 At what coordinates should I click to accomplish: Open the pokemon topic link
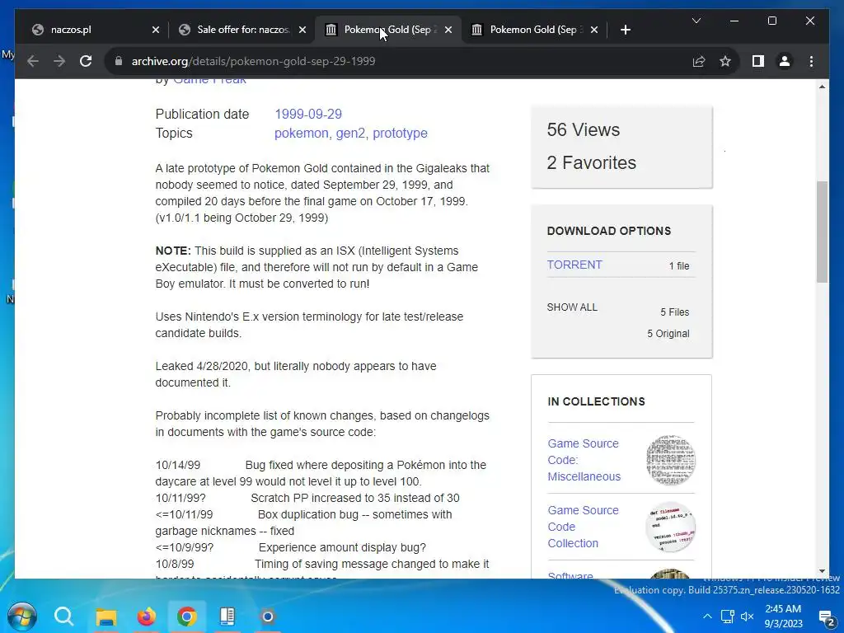point(301,133)
